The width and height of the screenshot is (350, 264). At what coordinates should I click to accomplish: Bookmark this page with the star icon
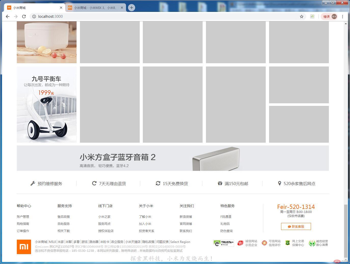coord(302,16)
